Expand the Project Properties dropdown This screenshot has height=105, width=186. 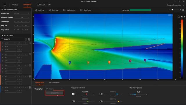(176, 5)
